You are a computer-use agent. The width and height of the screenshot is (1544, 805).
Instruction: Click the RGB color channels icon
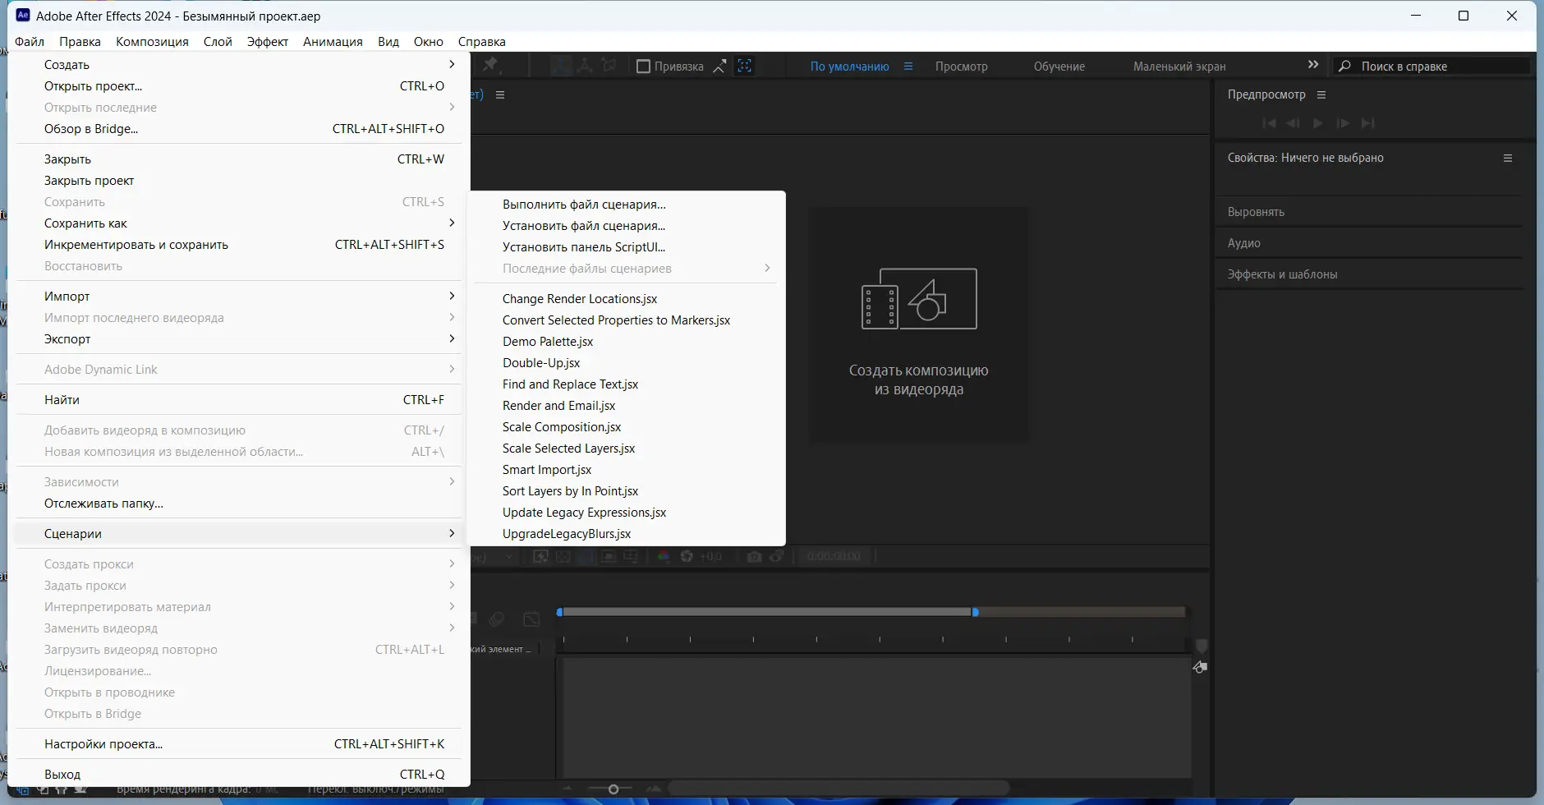tap(664, 557)
